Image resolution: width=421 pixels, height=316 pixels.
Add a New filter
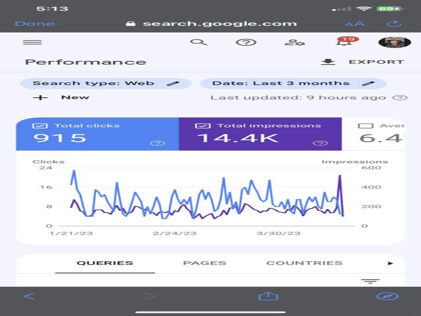pos(61,97)
